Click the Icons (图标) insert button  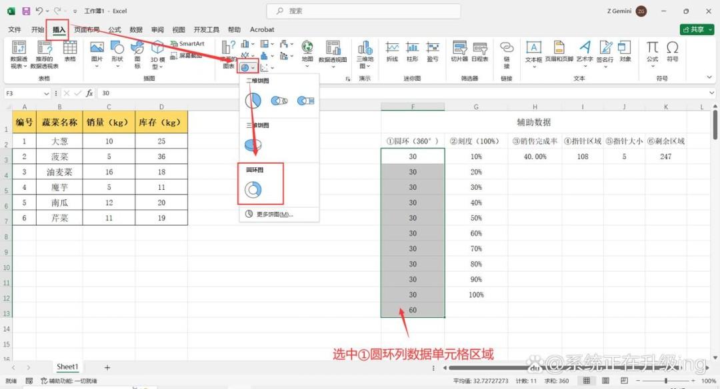pos(137,54)
